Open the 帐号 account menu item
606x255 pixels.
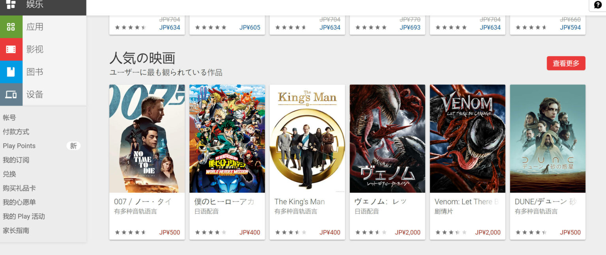(x=9, y=118)
